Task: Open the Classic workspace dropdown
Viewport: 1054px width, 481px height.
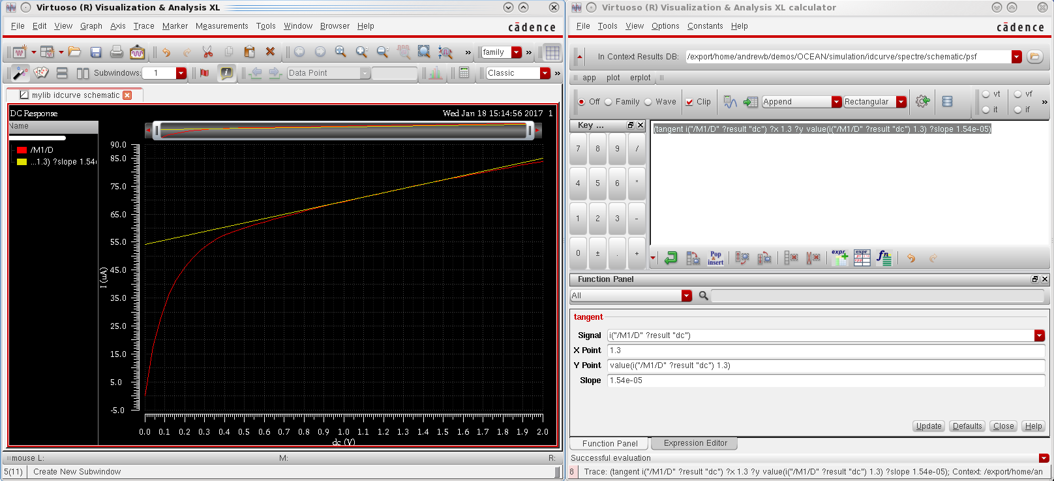Action: click(545, 73)
